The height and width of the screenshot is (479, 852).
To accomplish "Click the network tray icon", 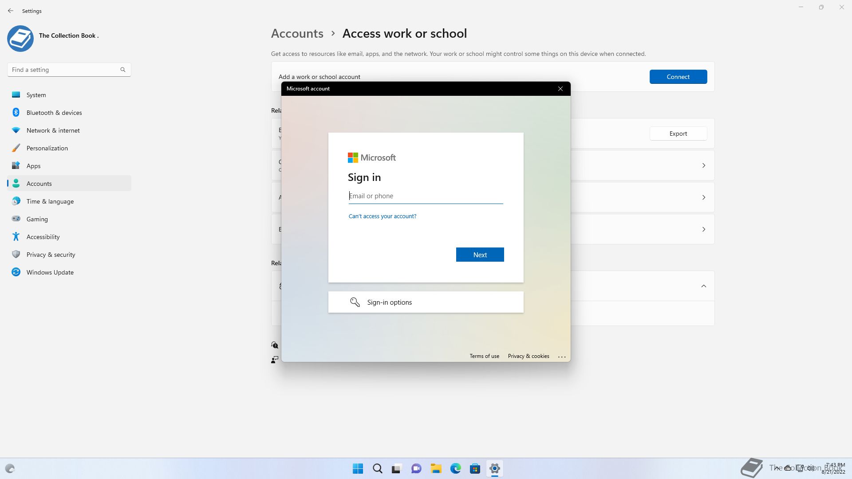I will point(800,468).
